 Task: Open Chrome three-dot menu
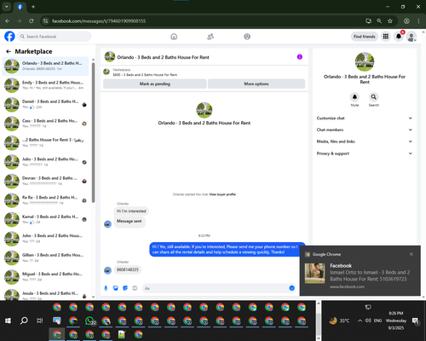pyautogui.click(x=418, y=20)
